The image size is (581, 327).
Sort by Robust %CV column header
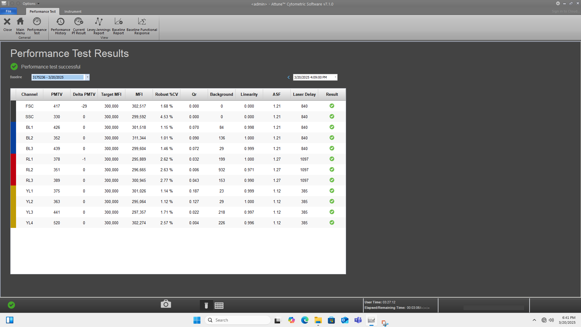pyautogui.click(x=167, y=94)
